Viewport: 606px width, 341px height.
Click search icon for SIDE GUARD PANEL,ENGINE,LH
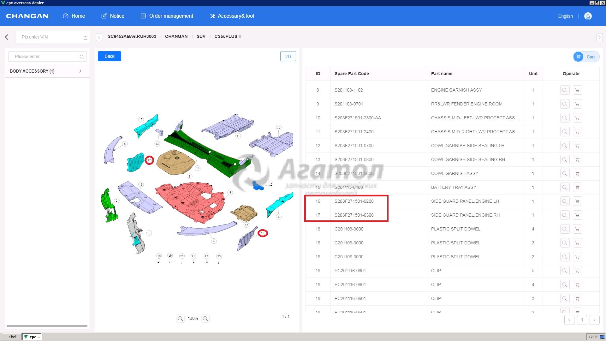[564, 201]
